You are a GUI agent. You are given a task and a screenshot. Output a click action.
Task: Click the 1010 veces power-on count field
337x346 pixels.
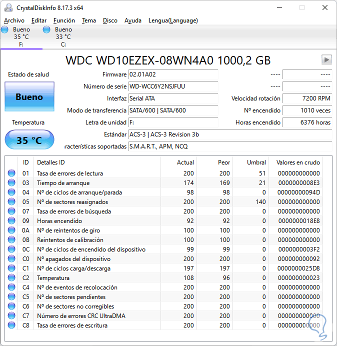pos(307,110)
